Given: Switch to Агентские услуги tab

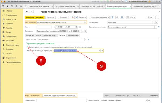Looking at the screenshot, I should (50, 35).
